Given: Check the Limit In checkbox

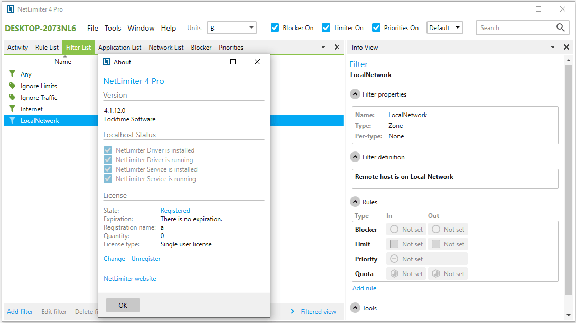Looking at the screenshot, I should coord(394,244).
